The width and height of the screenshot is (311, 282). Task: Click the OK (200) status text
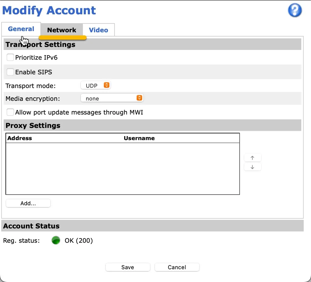pyautogui.click(x=79, y=241)
